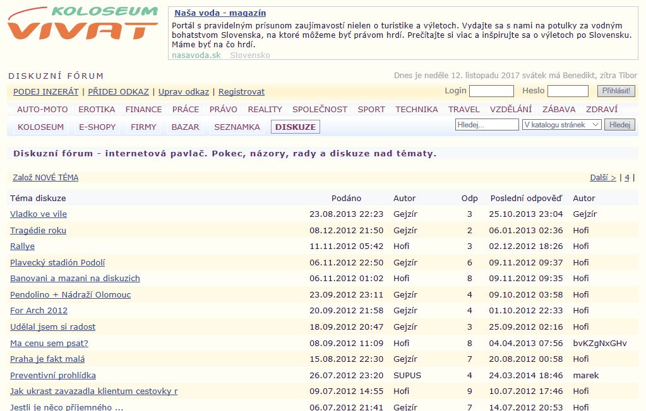
Task: Open the 'Pendolino + Nádraží Olomouc' thread
Action: [70, 294]
